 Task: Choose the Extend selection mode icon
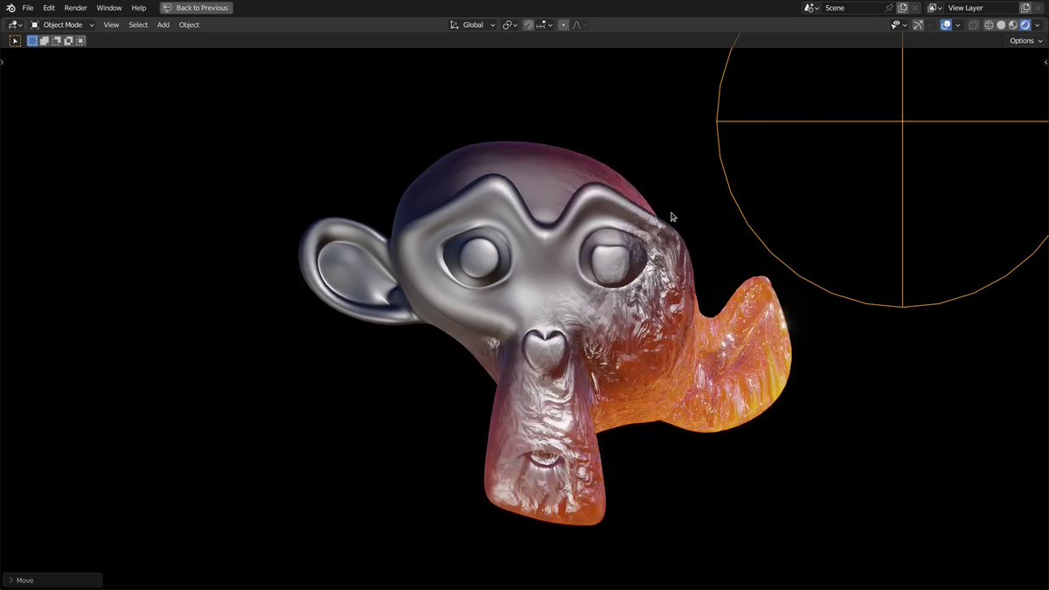click(45, 41)
